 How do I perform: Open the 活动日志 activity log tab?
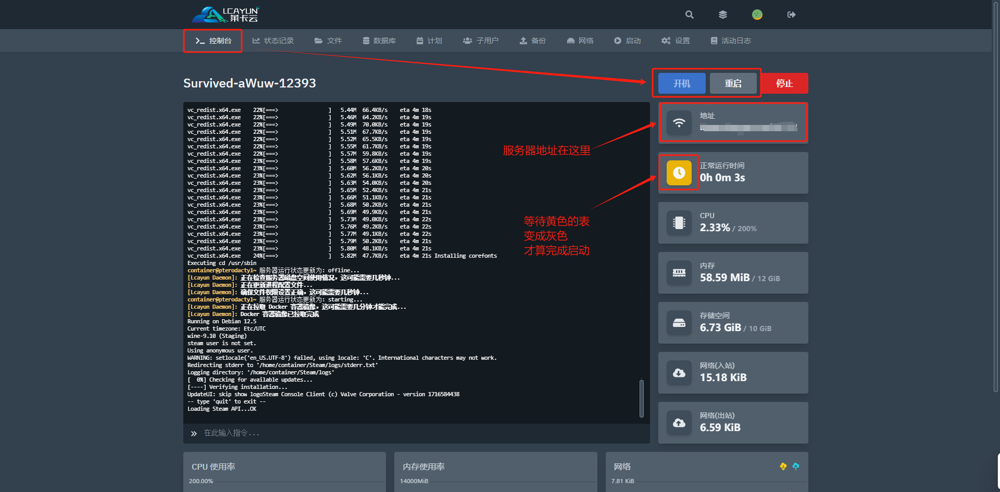pos(731,41)
